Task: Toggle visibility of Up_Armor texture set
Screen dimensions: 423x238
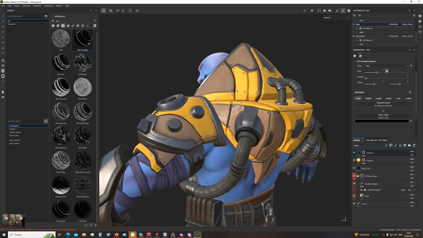Action: [354, 36]
